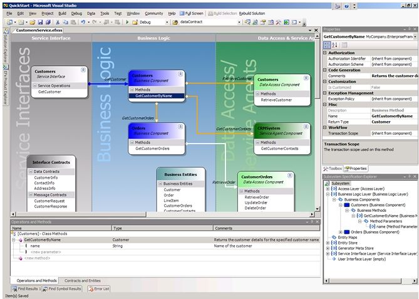Screen dimensions: 419x299
Task: Collapse the WorkFlow property category
Action: (325, 128)
